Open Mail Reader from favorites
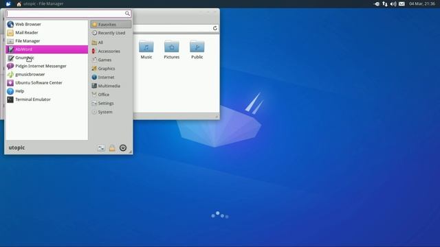Viewport: 440px width, 247px height. 47,33
